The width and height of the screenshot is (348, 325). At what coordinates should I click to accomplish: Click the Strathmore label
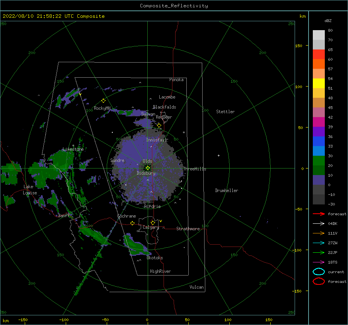[188, 229]
